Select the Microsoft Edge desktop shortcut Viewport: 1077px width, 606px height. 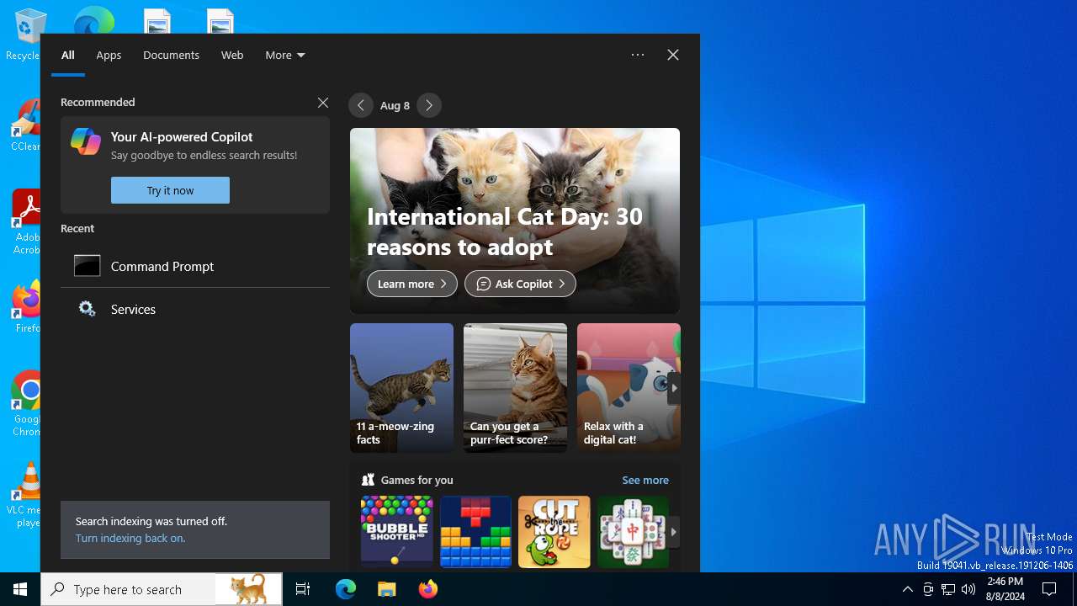click(93, 20)
